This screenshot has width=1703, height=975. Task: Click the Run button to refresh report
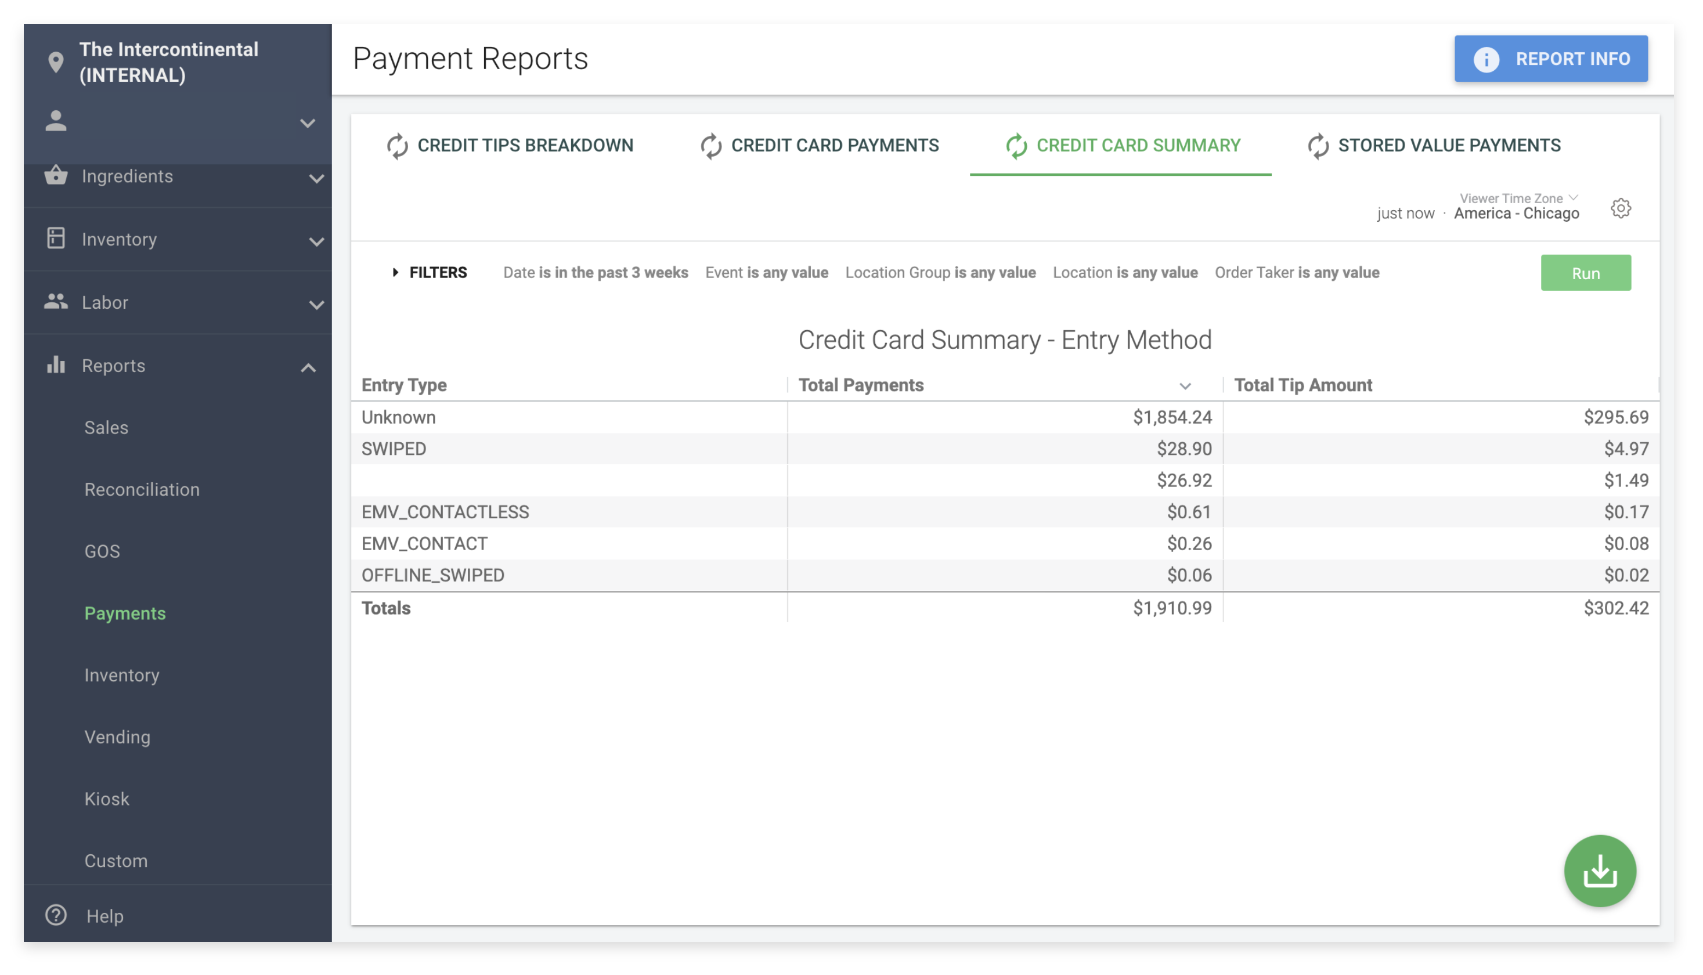click(1585, 272)
